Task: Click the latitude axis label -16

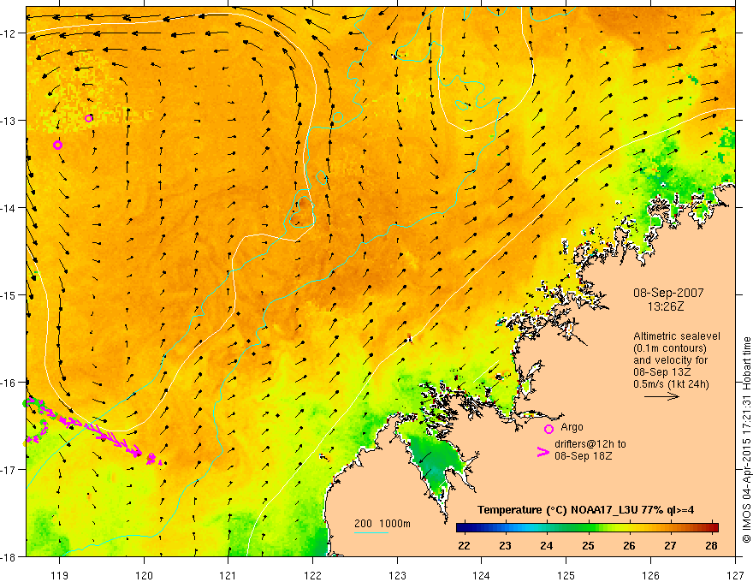Action: 9,383
